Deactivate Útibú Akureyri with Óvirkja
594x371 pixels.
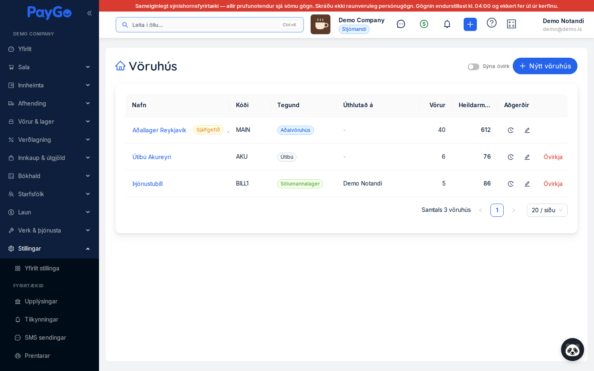coord(553,157)
